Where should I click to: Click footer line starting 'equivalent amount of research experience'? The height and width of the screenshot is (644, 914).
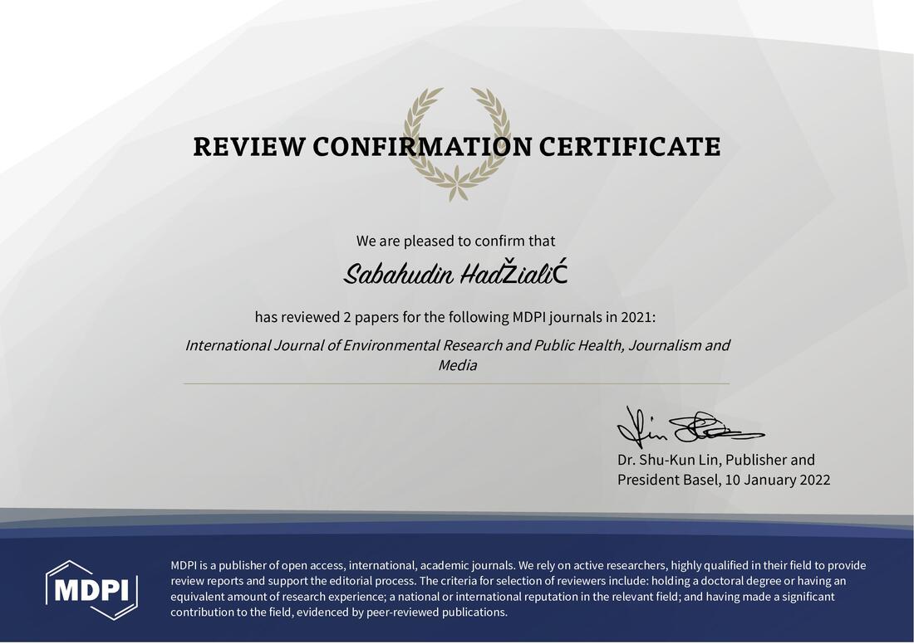click(503, 596)
